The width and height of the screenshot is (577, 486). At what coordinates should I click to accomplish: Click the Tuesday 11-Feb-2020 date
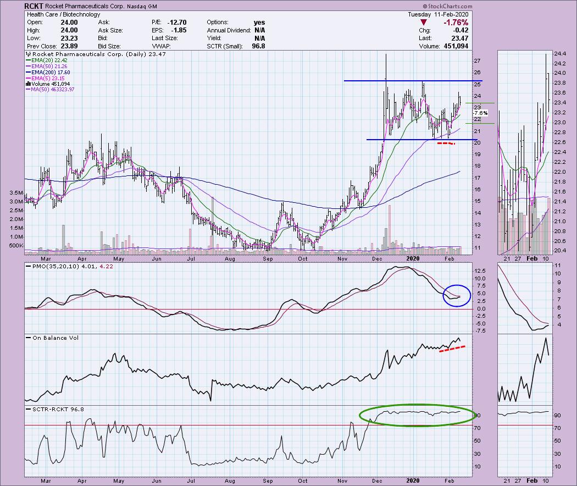click(x=438, y=14)
